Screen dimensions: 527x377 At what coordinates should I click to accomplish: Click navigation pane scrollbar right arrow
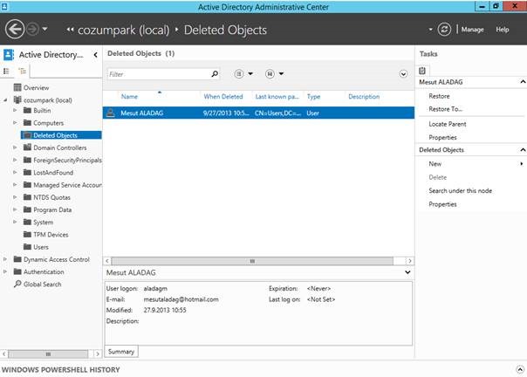[98, 353]
